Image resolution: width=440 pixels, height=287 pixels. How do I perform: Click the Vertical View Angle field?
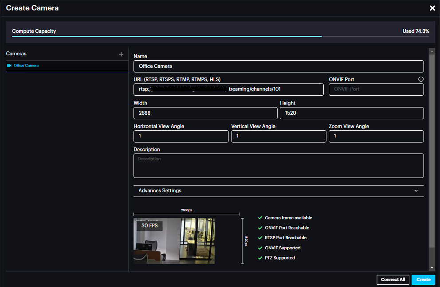click(279, 136)
